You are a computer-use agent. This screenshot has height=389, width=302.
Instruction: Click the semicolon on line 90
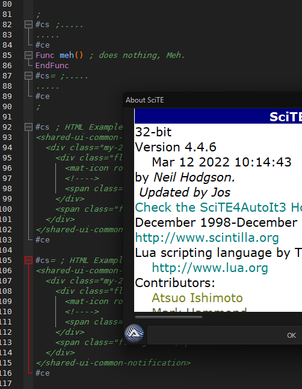38,107
